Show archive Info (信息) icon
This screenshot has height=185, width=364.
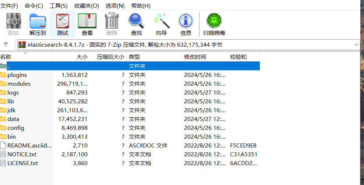(x=186, y=21)
